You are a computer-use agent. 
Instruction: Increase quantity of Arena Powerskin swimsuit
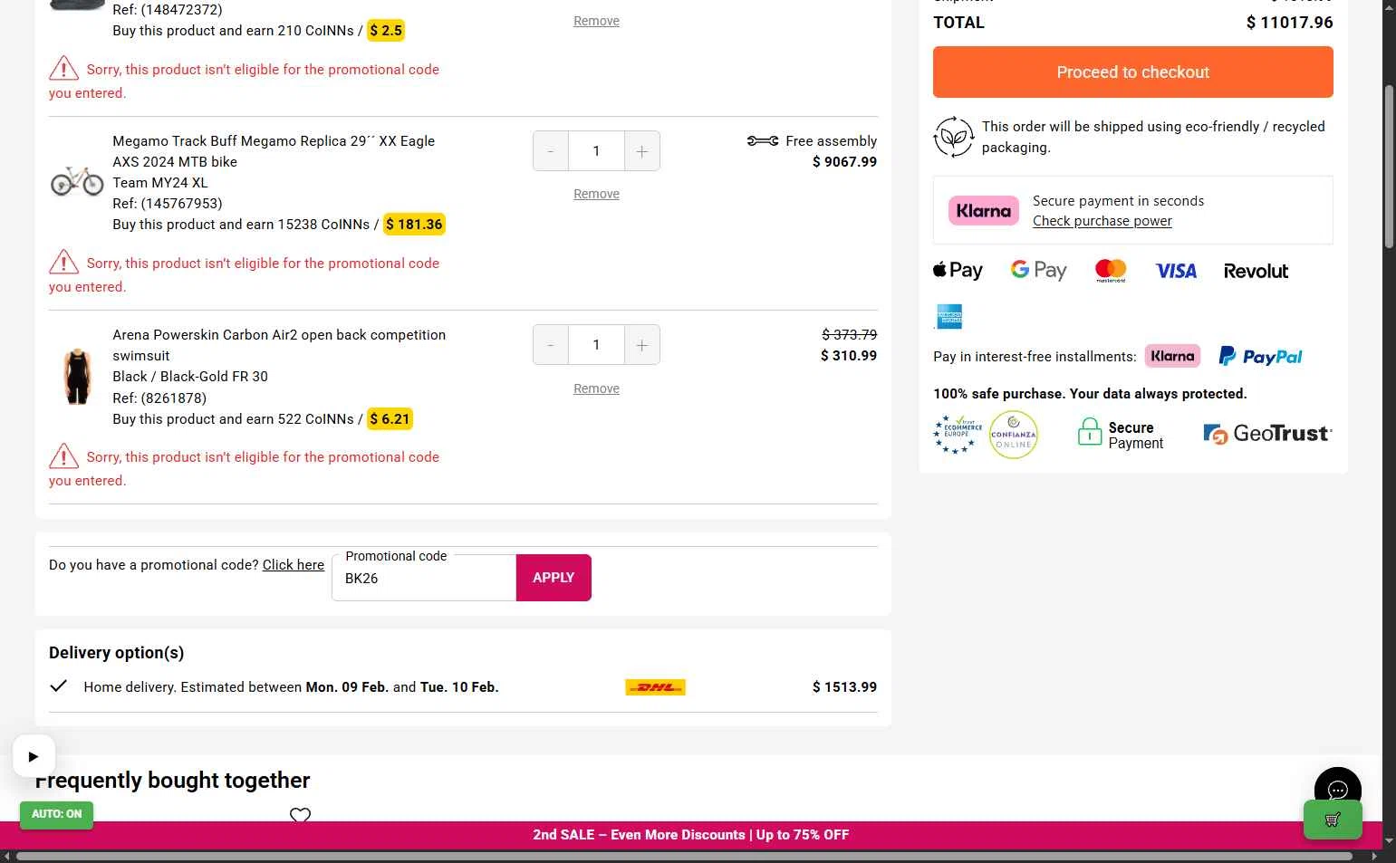[641, 345]
